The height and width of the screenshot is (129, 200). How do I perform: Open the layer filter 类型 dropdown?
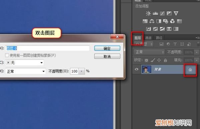tap(144, 44)
